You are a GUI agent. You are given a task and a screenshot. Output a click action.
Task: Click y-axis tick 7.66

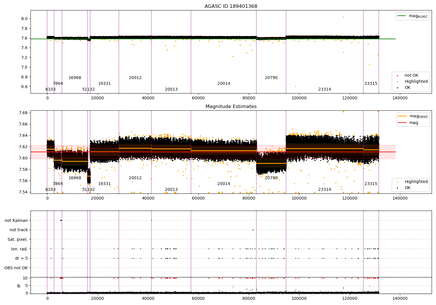(23, 124)
